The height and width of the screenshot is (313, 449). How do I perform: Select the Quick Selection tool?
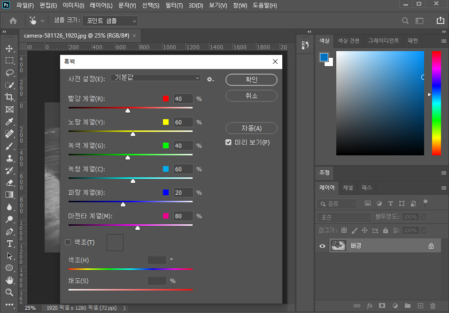point(9,85)
